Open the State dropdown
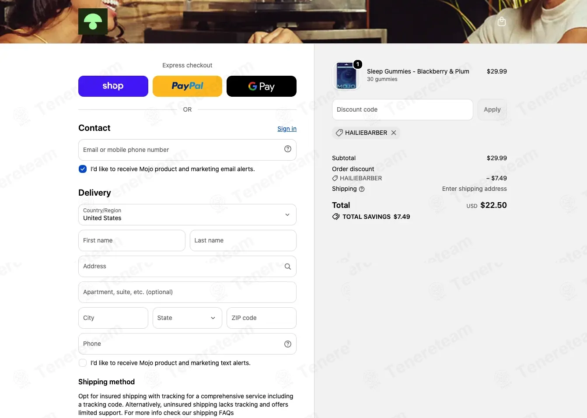The height and width of the screenshot is (418, 587). [187, 318]
